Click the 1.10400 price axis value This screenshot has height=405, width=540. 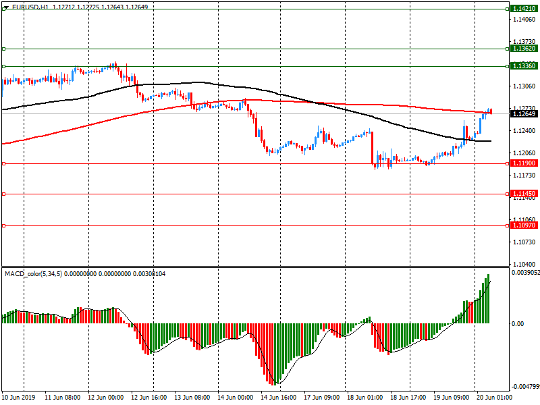[524, 264]
